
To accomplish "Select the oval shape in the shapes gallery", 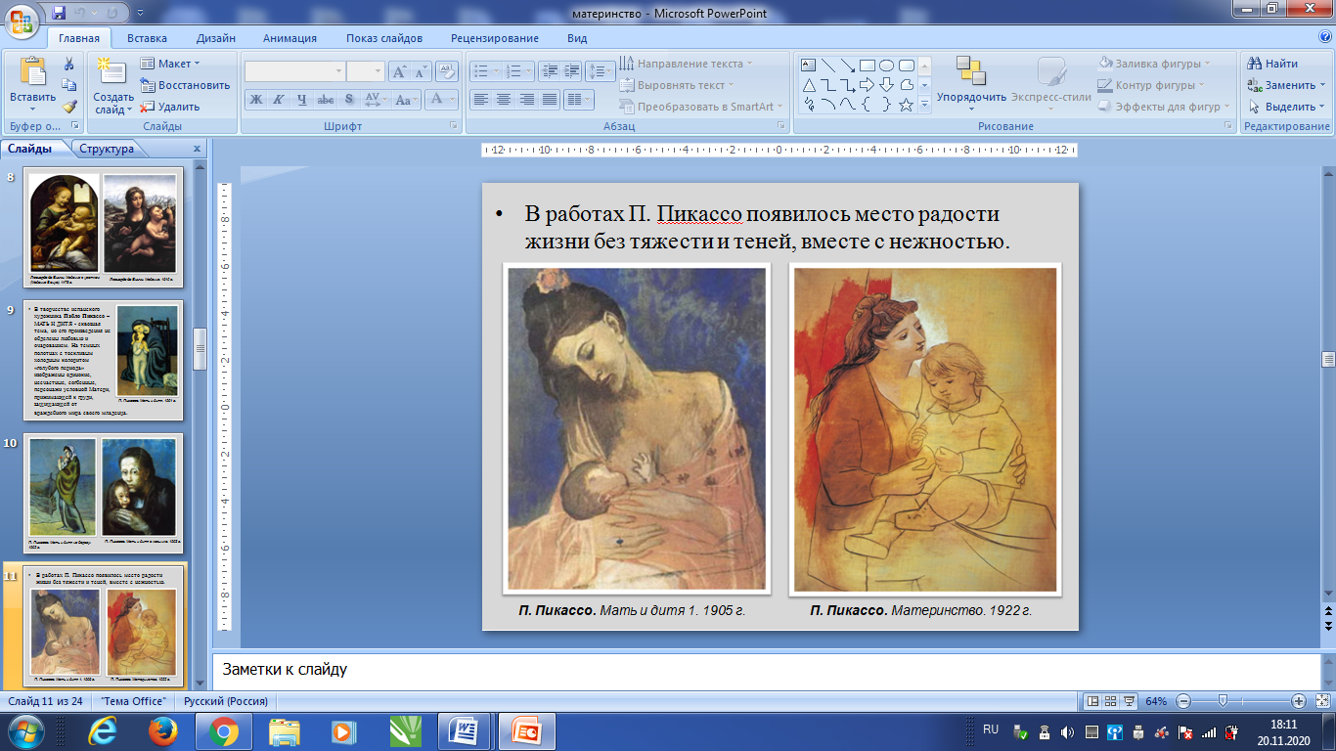I will pyautogui.click(x=886, y=66).
